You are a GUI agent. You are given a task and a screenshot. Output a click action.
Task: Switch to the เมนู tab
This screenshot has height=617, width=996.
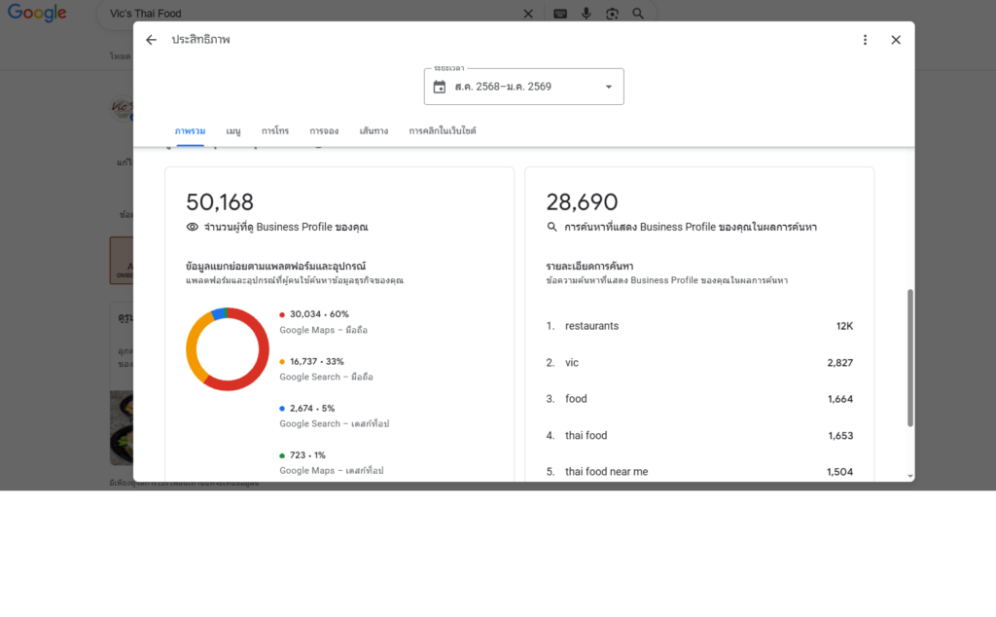pos(231,130)
